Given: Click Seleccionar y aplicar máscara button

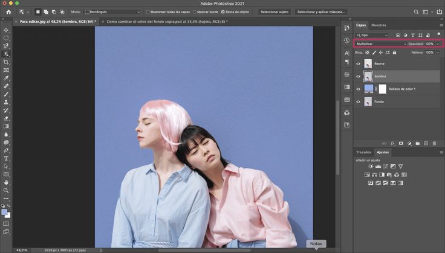Looking at the screenshot, I should point(321,11).
